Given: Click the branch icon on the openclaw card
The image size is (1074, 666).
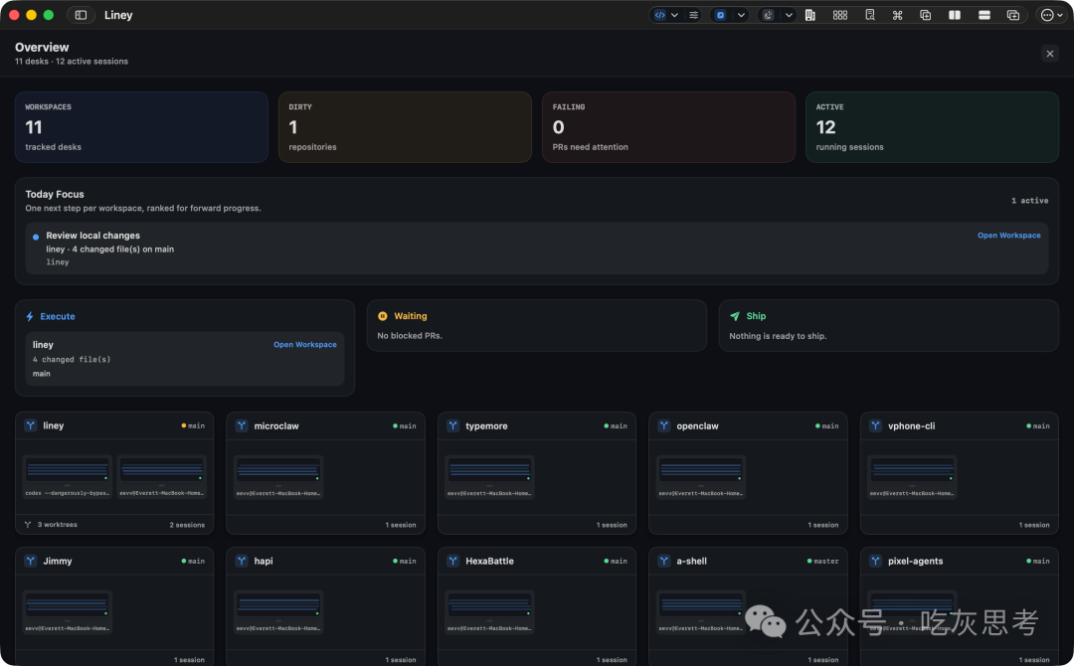Looking at the screenshot, I should (x=664, y=425).
